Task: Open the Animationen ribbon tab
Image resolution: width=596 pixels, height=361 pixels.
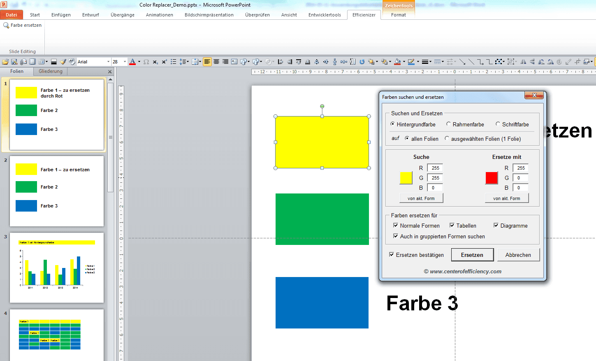Action: (x=159, y=14)
